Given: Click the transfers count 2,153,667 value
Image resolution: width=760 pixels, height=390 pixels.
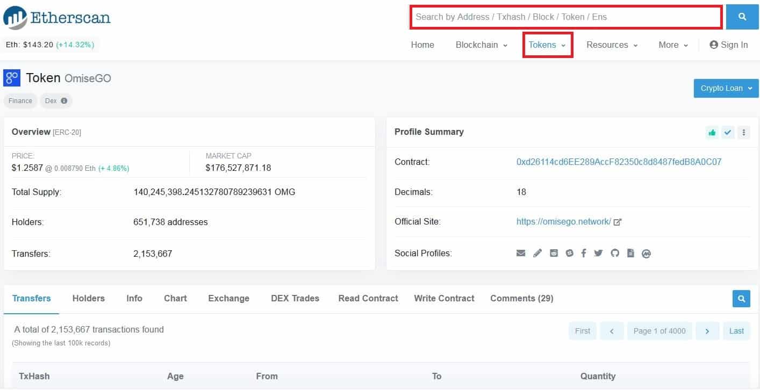Looking at the screenshot, I should [x=153, y=254].
